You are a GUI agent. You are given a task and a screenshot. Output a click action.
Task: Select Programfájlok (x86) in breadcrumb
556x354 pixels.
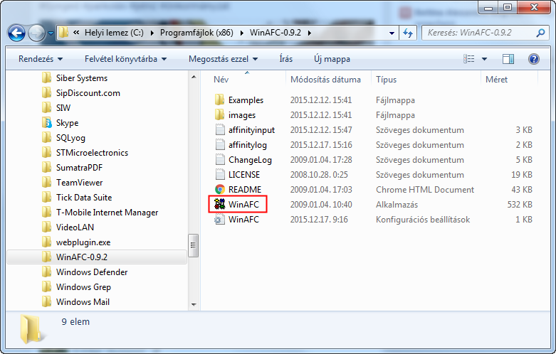pyautogui.click(x=196, y=33)
